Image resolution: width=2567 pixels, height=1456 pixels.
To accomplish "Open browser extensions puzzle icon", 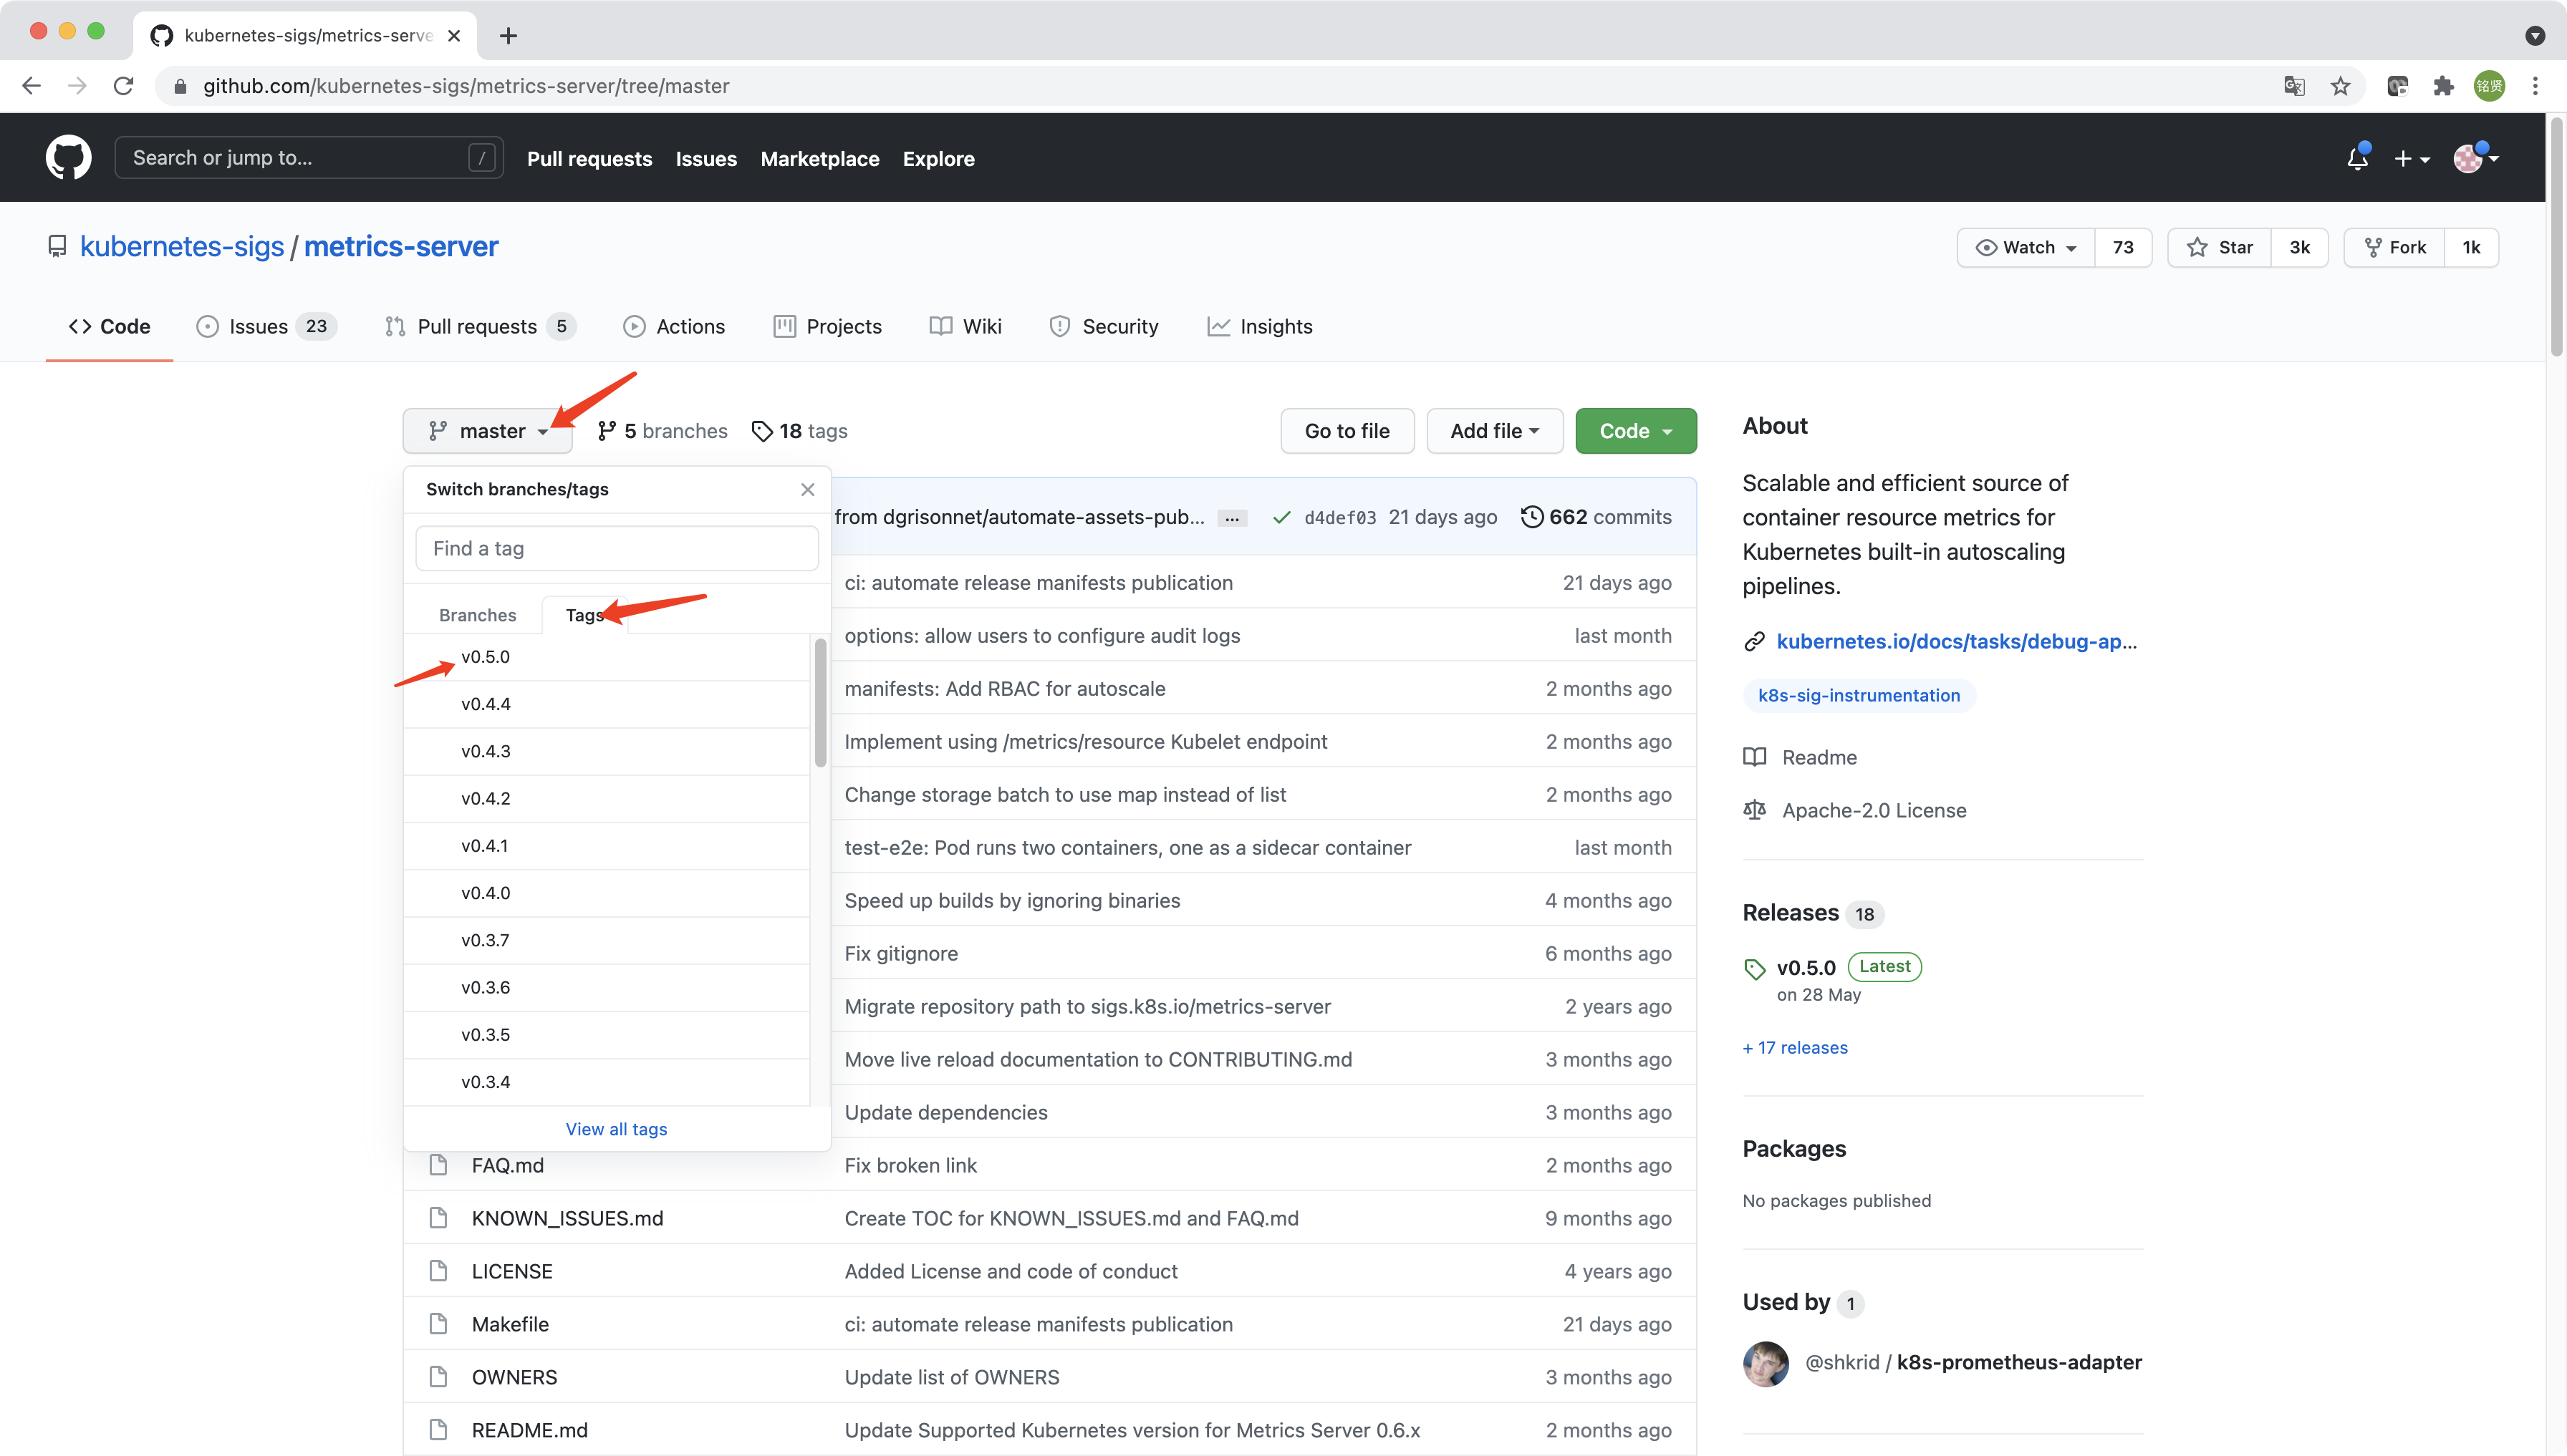I will (2443, 86).
